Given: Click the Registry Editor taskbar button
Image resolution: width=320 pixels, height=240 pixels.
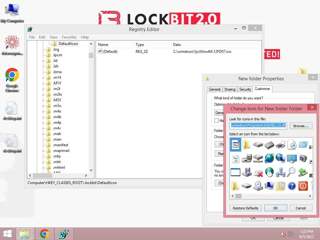Looking at the screenshot, I should tap(64, 234).
